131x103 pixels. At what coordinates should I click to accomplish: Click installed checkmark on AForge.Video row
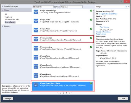click(91, 29)
